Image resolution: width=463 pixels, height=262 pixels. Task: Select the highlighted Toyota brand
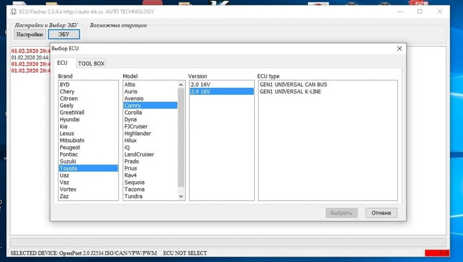pyautogui.click(x=88, y=168)
